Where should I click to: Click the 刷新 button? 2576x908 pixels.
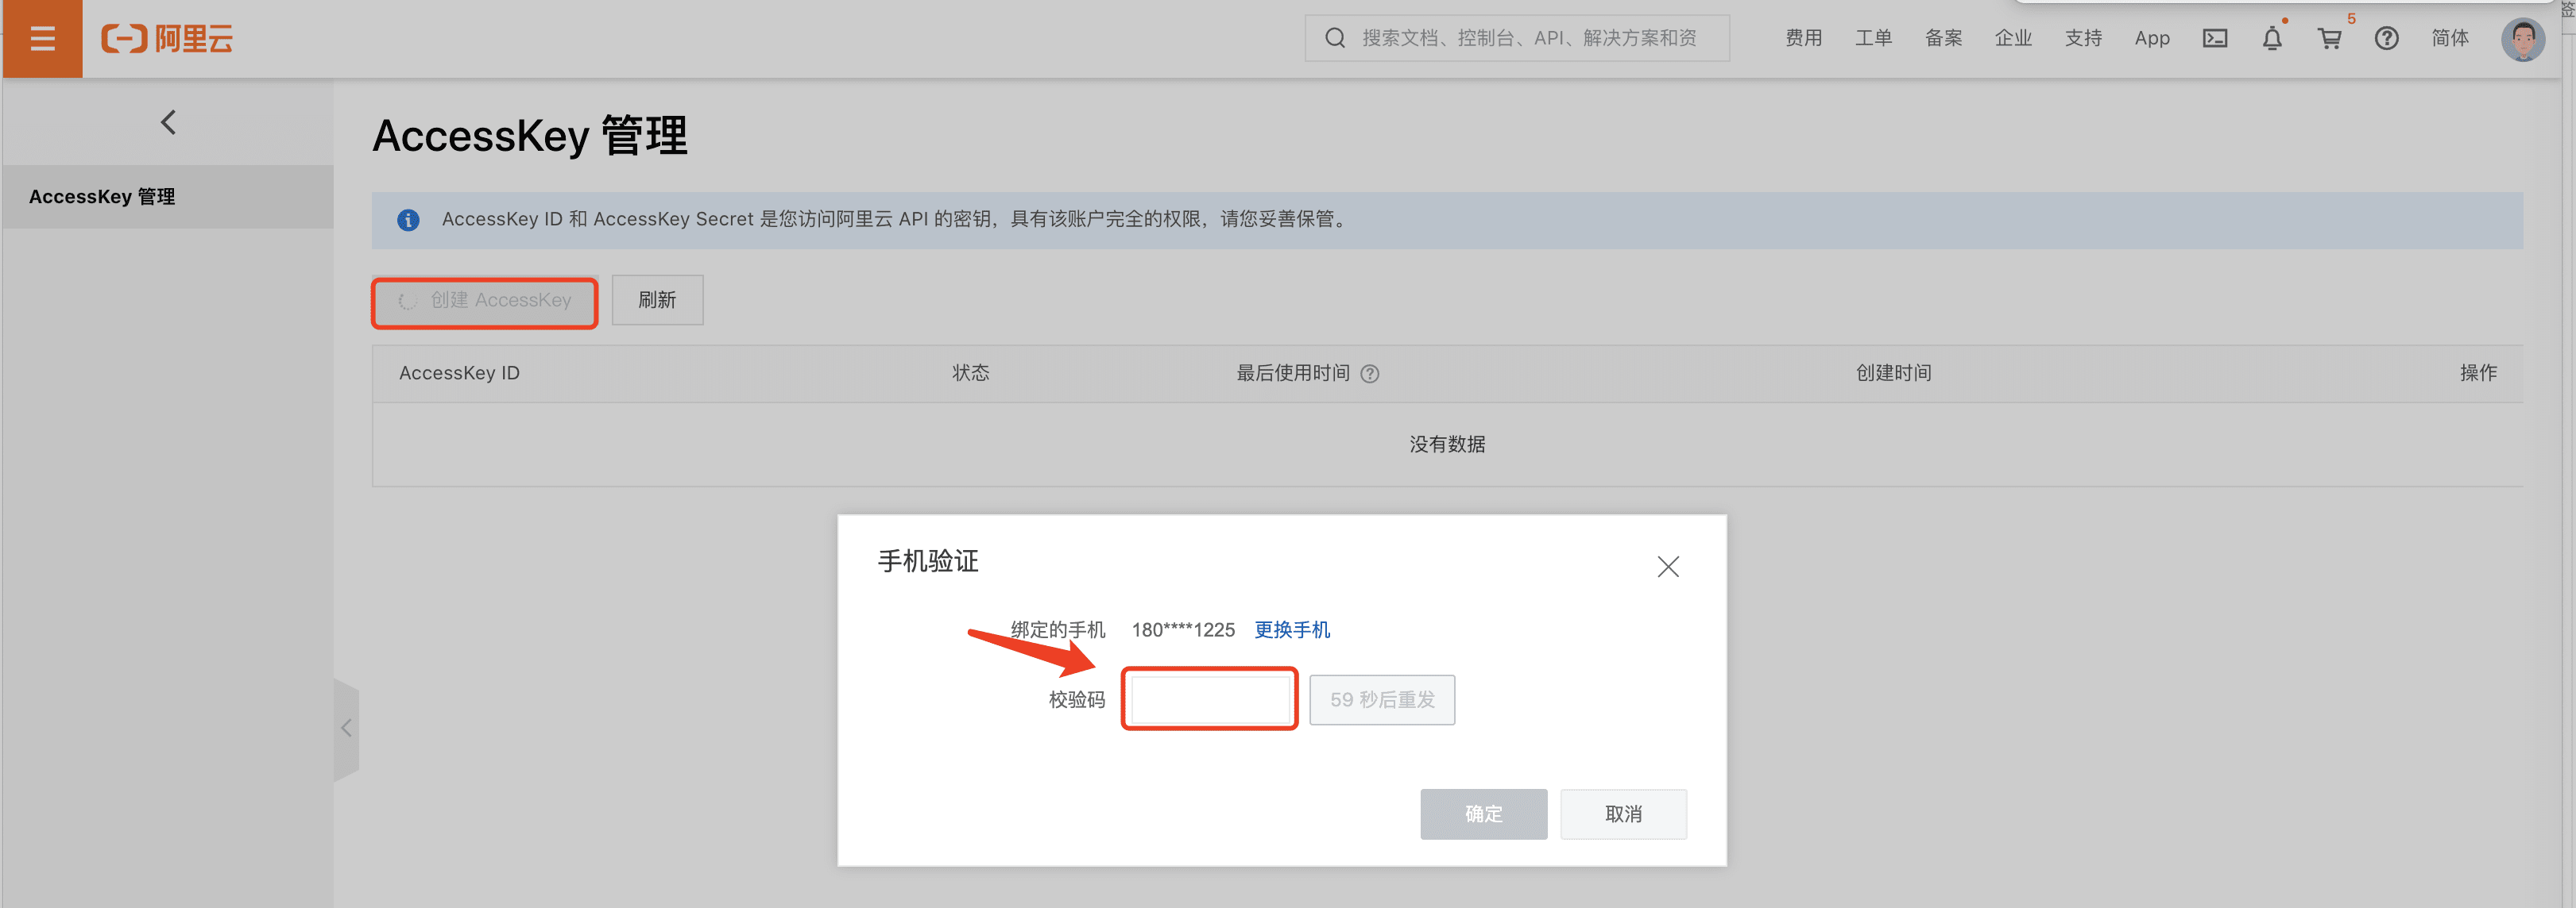(x=657, y=301)
